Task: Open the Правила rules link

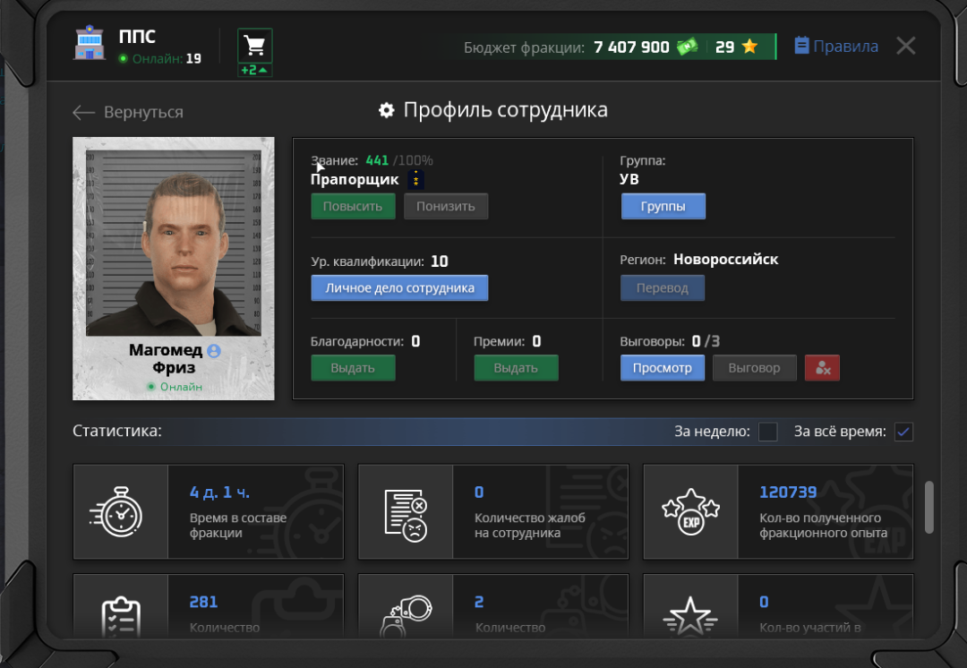Action: point(836,47)
